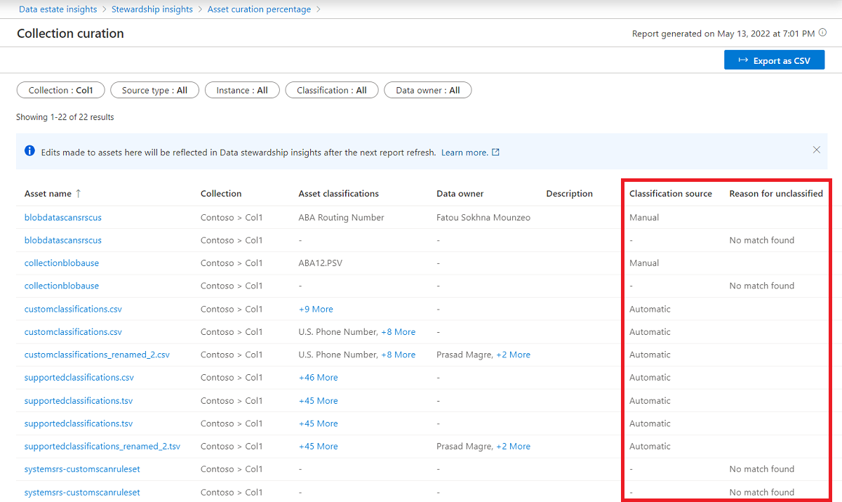The width and height of the screenshot is (842, 502).
Task: Open the Classification filter
Action: click(331, 90)
